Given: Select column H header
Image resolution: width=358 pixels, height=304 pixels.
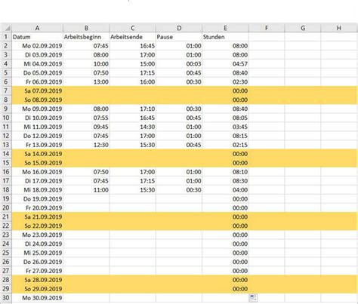Looking at the screenshot, I should 339,28.
